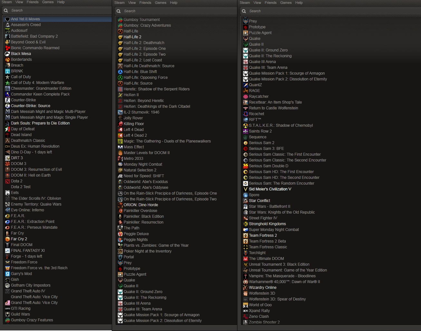This screenshot has height=331, width=421.
Task: Select Poker Night at the Inventory
Action: (148, 251)
